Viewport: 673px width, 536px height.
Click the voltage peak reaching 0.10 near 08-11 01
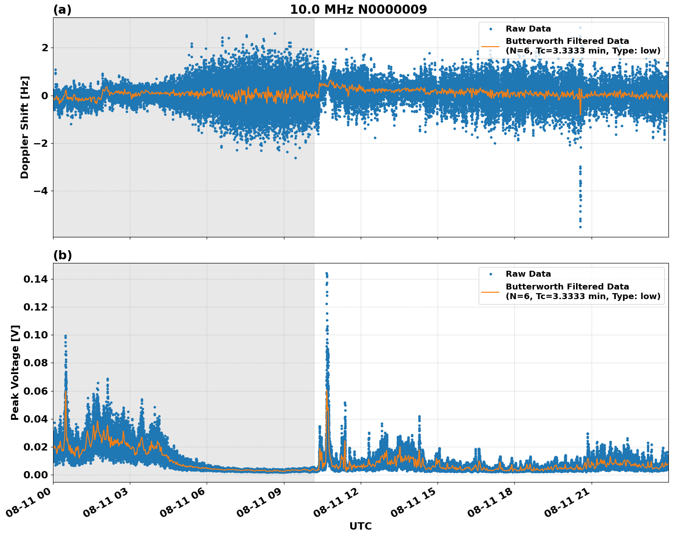pyautogui.click(x=65, y=336)
